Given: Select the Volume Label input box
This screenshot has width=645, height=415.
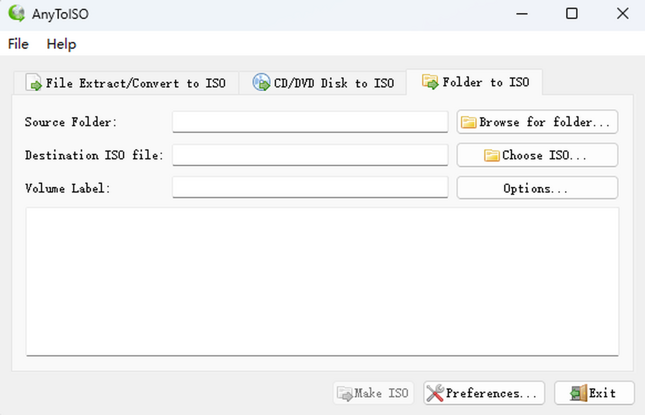Looking at the screenshot, I should [x=310, y=188].
